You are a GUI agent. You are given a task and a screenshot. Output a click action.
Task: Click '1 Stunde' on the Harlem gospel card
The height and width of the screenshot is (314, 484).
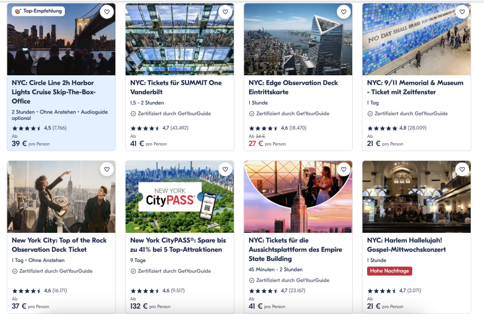(x=377, y=260)
